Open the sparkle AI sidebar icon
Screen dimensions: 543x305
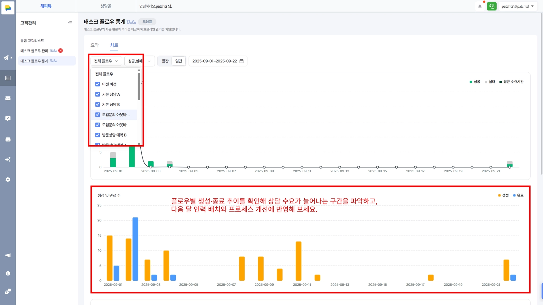[x=8, y=159]
